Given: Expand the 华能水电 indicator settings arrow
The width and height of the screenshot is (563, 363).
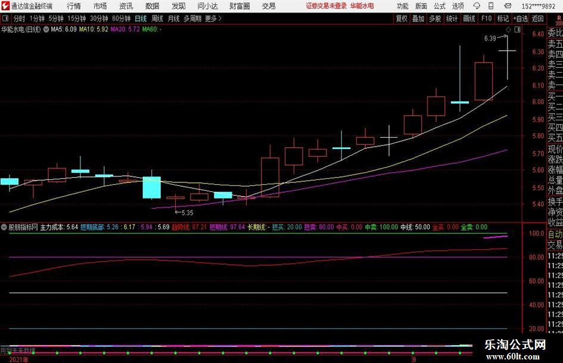Looking at the screenshot, I should (46, 29).
